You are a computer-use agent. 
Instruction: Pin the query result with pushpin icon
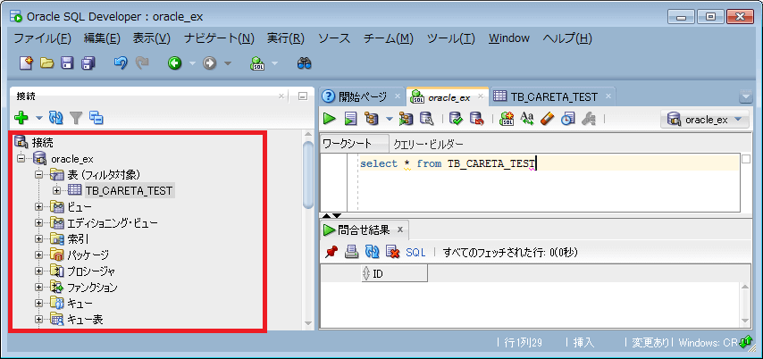point(331,252)
